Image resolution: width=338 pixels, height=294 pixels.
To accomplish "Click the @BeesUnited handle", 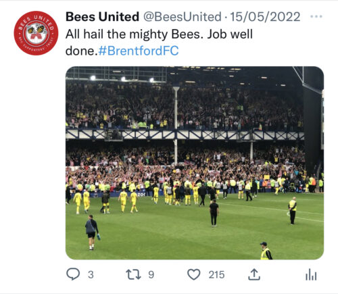I will (183, 17).
